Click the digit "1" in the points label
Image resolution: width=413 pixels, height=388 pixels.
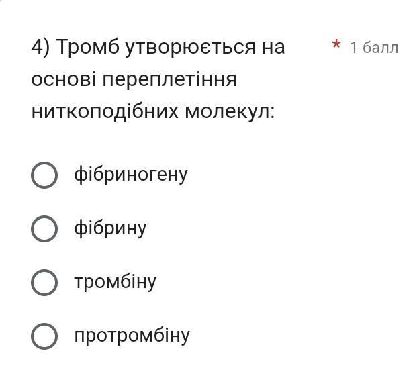354,47
